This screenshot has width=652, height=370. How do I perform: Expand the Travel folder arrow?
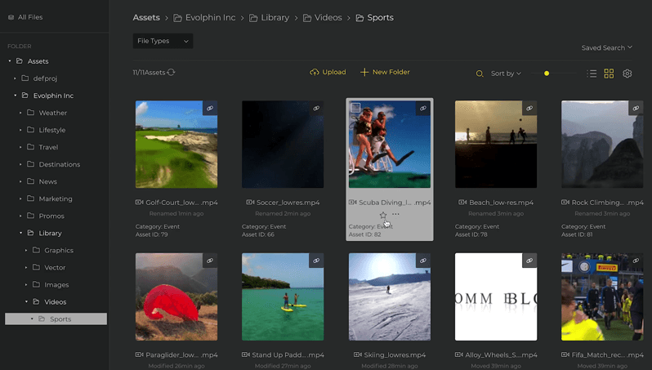point(20,147)
